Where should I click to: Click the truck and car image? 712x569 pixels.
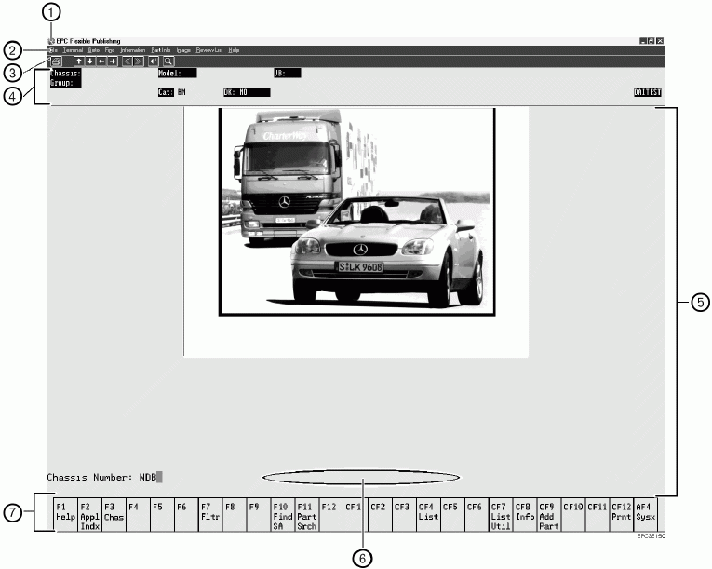pos(355,211)
